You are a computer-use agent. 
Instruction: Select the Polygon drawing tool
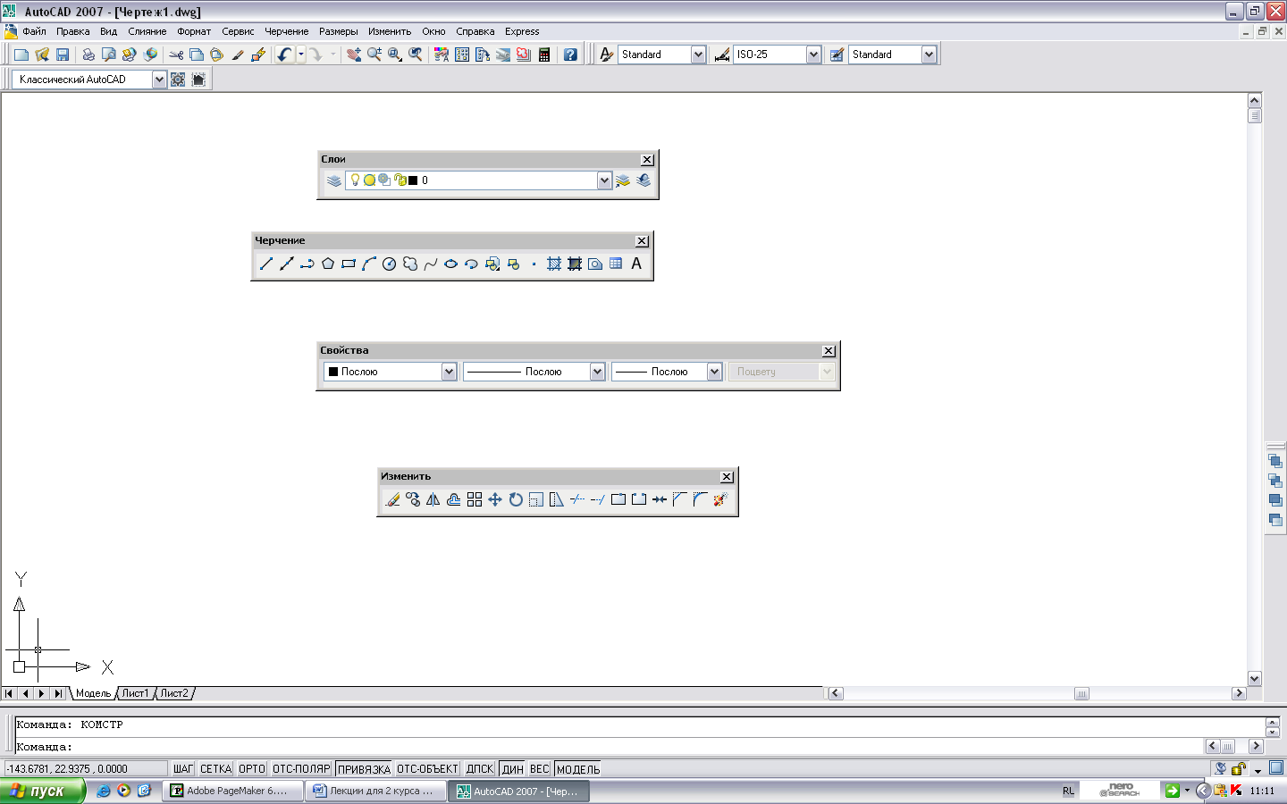tap(328, 264)
